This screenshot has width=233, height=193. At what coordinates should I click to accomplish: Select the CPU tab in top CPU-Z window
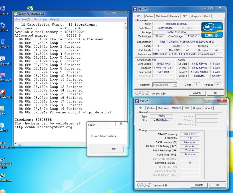click(x=139, y=16)
